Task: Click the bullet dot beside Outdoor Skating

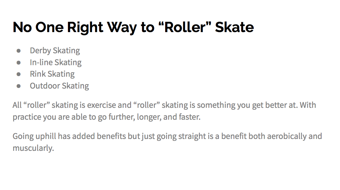Action: [19, 86]
